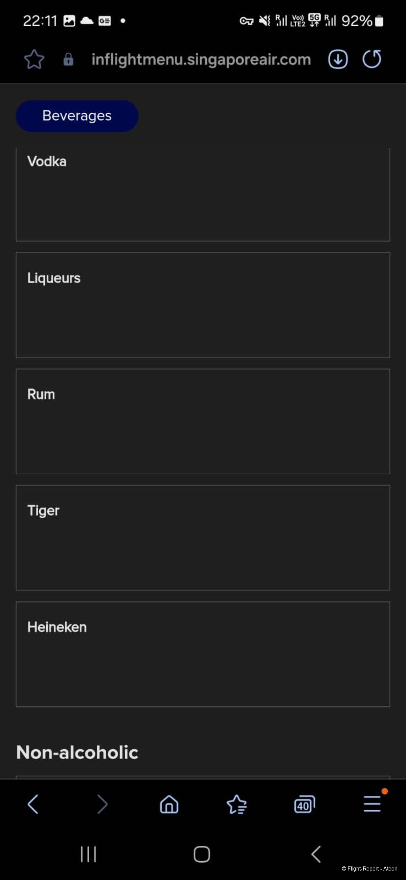Tap the bookmark star icon in address bar
Image resolution: width=406 pixels, height=880 pixels.
[34, 60]
